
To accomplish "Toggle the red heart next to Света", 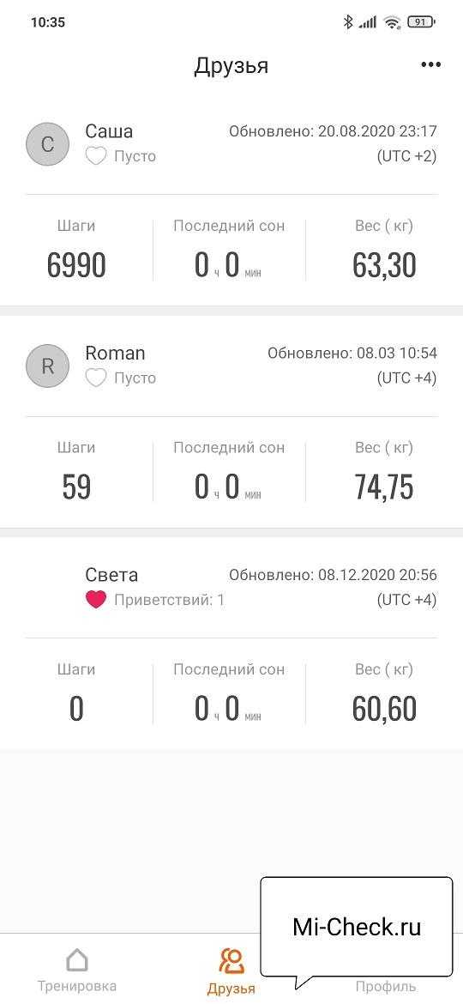I will pos(96,600).
